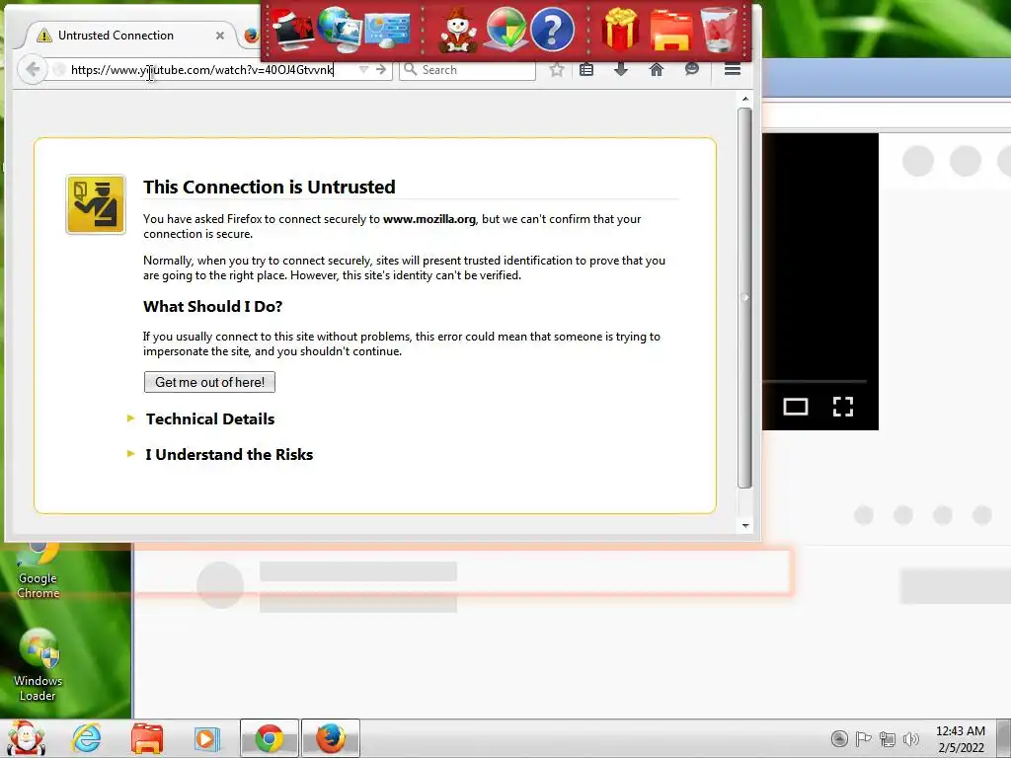Viewport: 1011px width, 758px height.
Task: Open the blue question mark help icon
Action: click(552, 30)
